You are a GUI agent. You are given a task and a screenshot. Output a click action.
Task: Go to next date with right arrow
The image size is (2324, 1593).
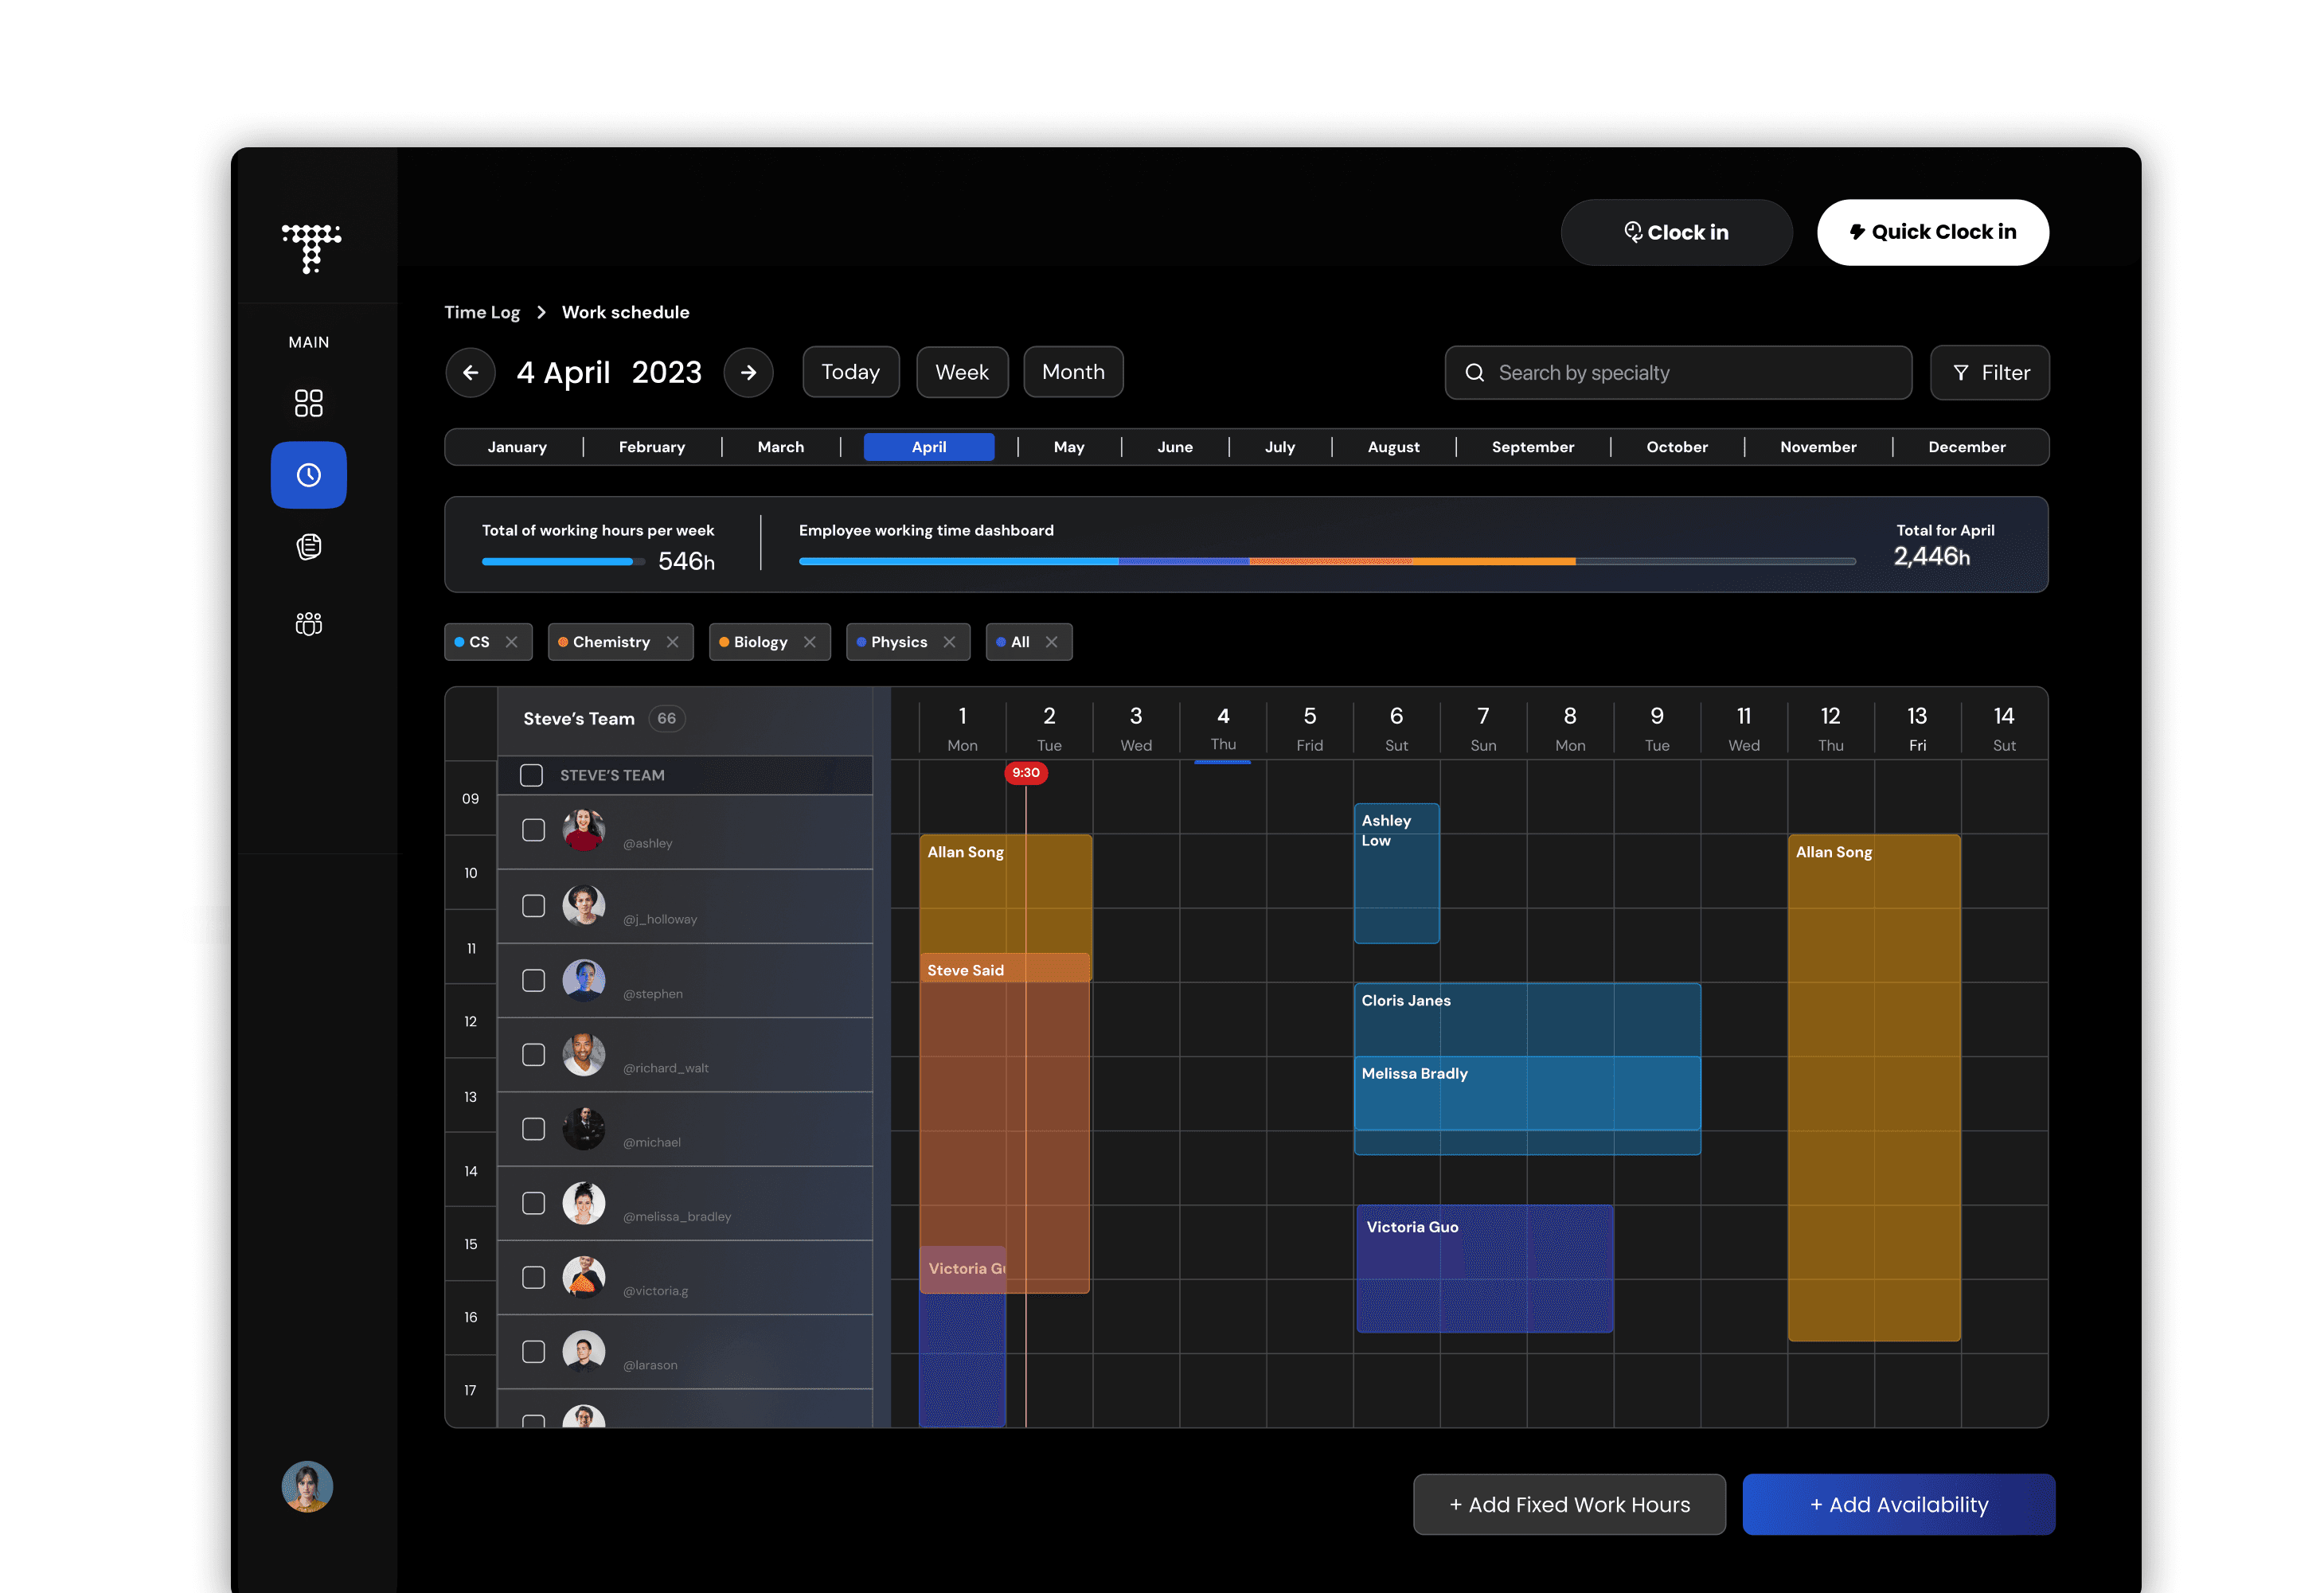(748, 373)
